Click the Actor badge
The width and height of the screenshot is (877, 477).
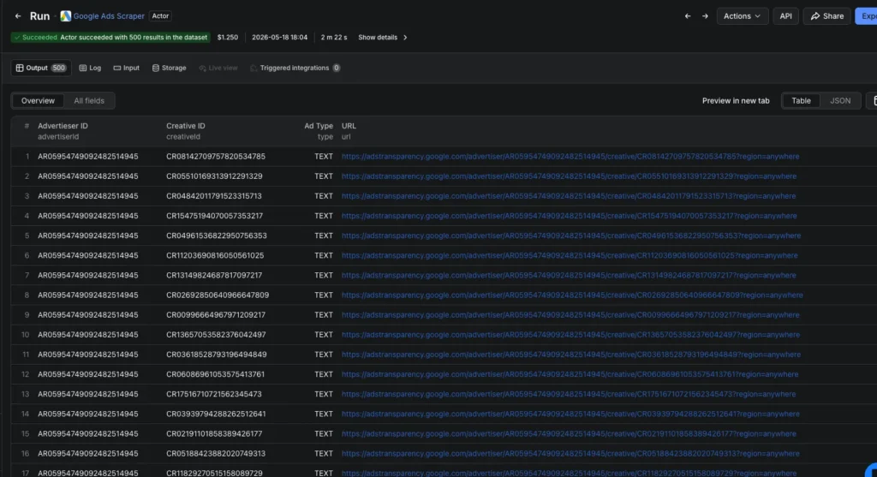[160, 16]
